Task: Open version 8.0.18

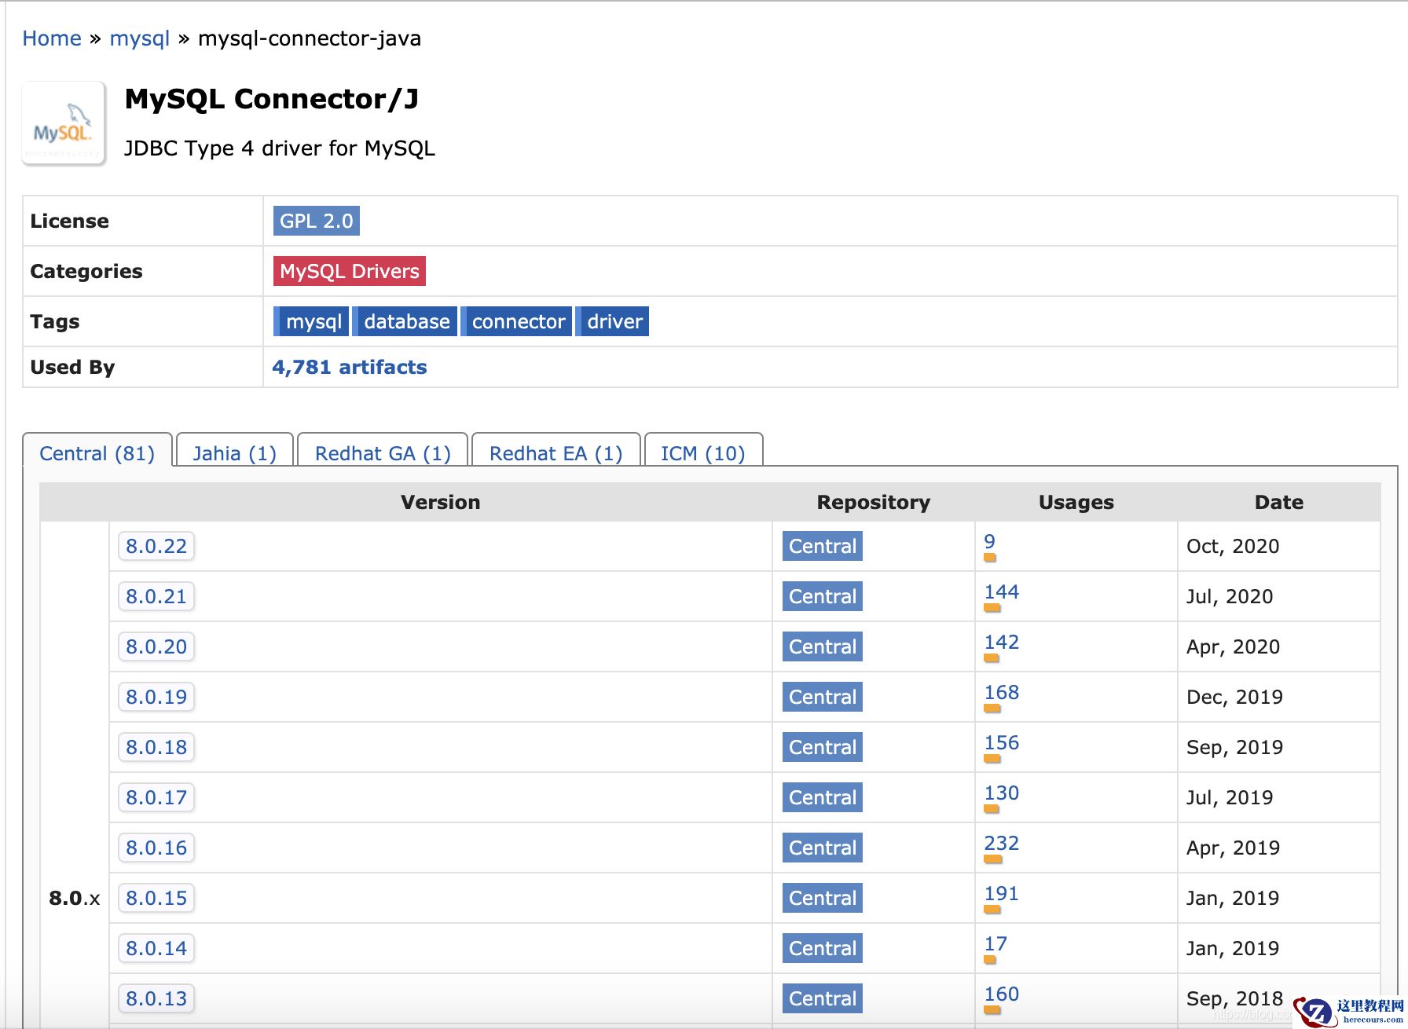Action: [x=156, y=747]
